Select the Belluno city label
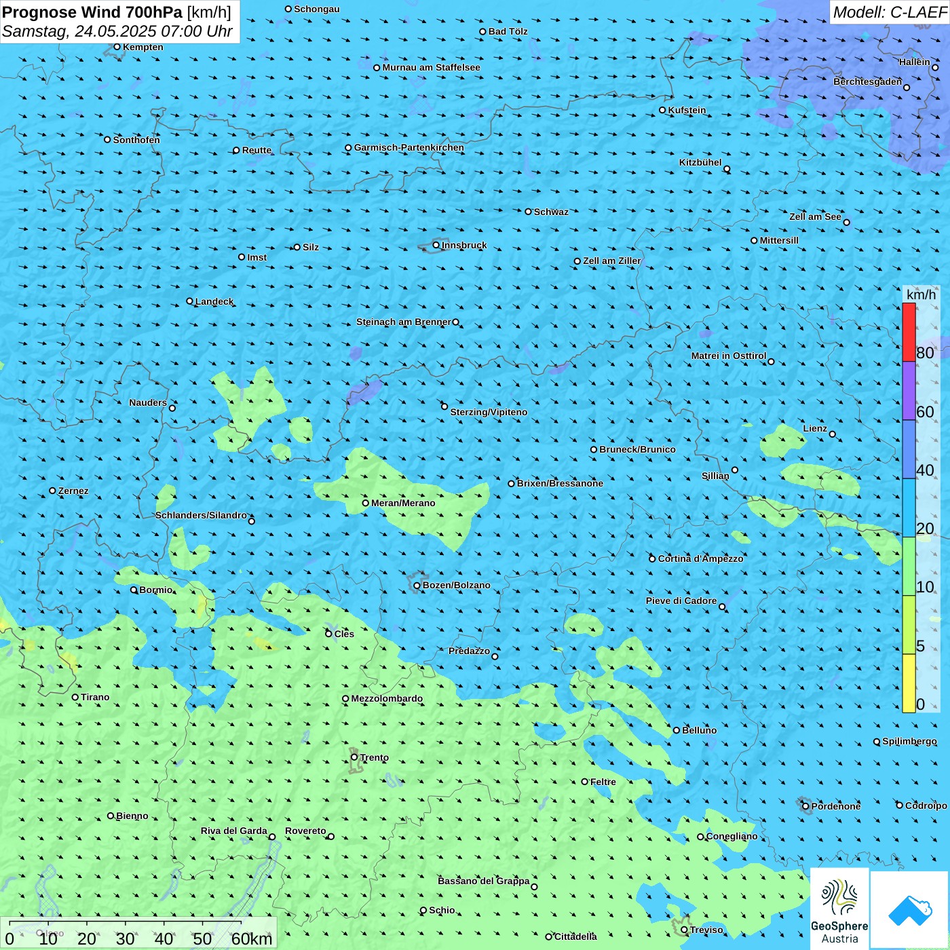This screenshot has height=950, width=950. tap(700, 730)
